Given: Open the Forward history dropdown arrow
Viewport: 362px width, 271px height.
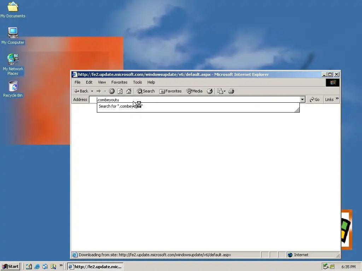Looking at the screenshot, I should [105, 91].
